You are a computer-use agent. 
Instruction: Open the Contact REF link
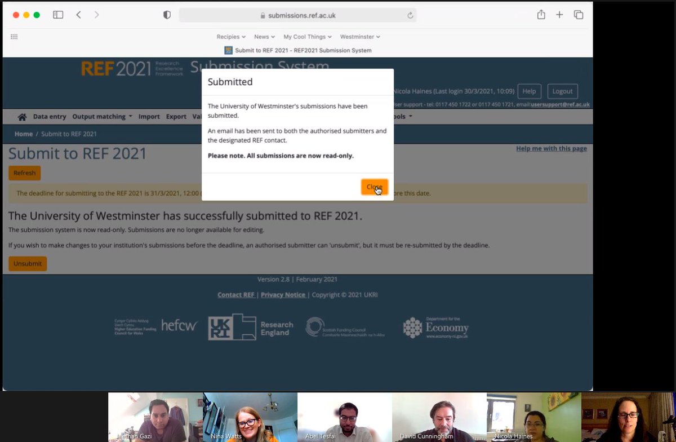236,295
